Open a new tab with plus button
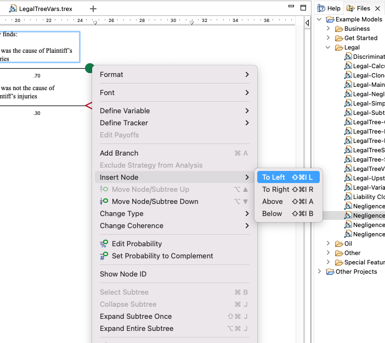Screen dimensions: 385x343 coord(93,9)
